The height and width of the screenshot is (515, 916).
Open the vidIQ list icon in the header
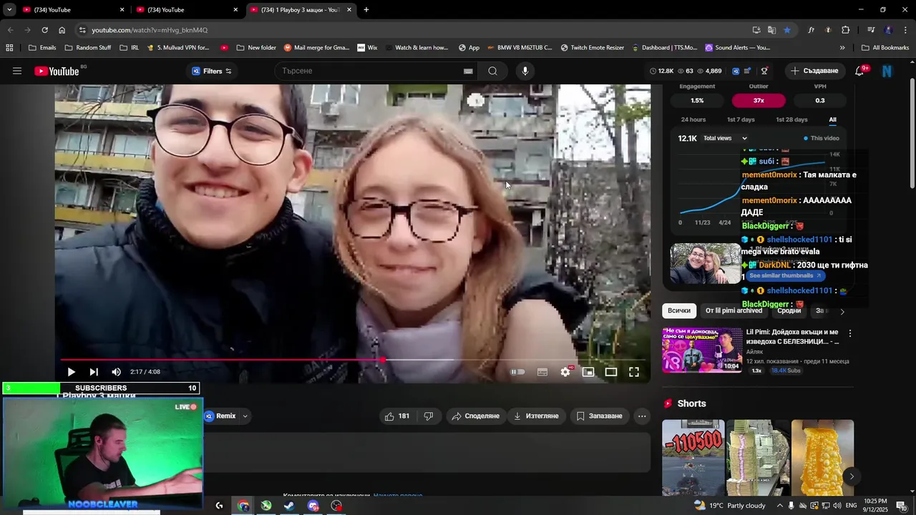click(748, 71)
